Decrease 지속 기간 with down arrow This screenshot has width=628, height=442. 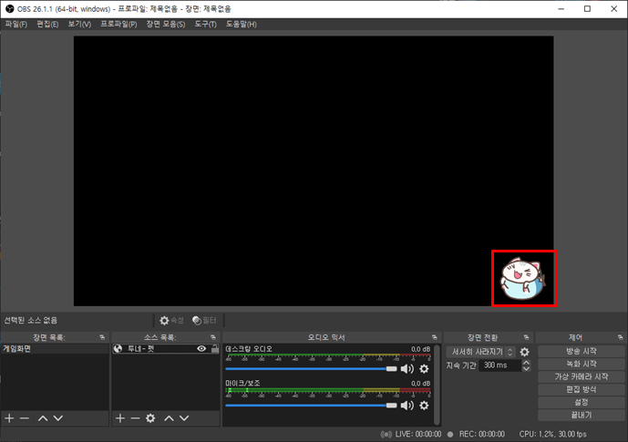click(526, 368)
